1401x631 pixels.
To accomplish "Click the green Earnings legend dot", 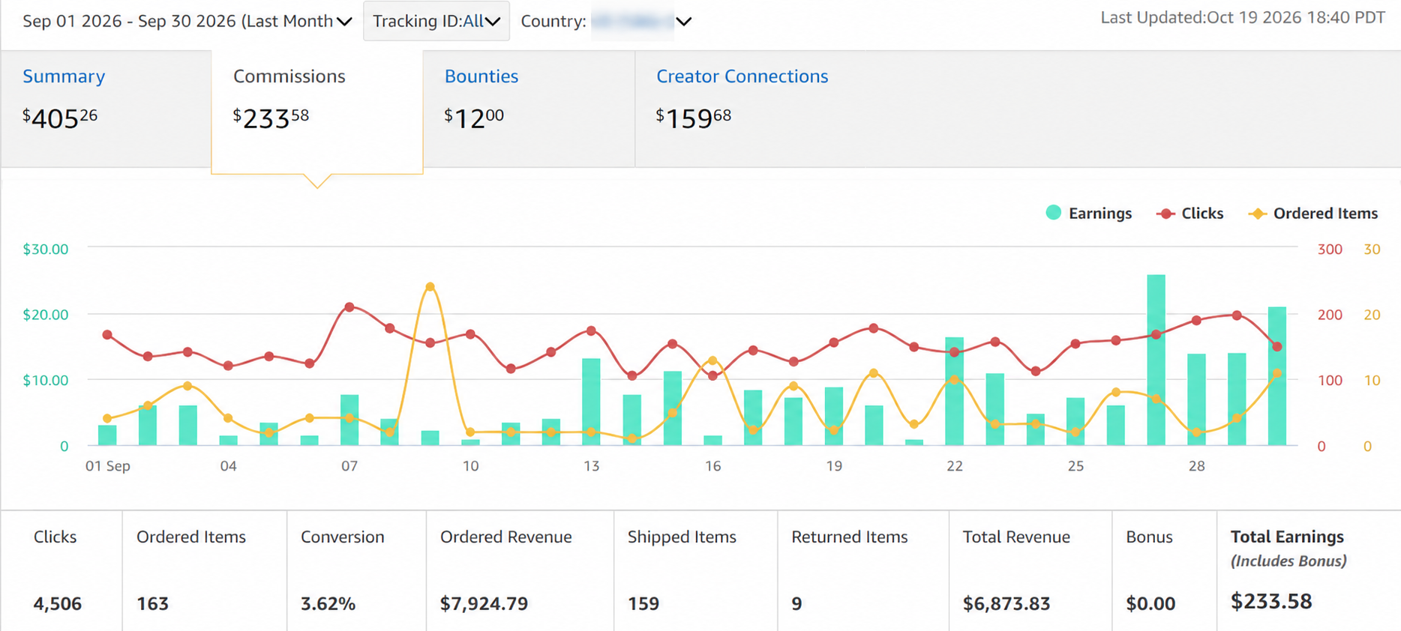I will tap(1054, 213).
